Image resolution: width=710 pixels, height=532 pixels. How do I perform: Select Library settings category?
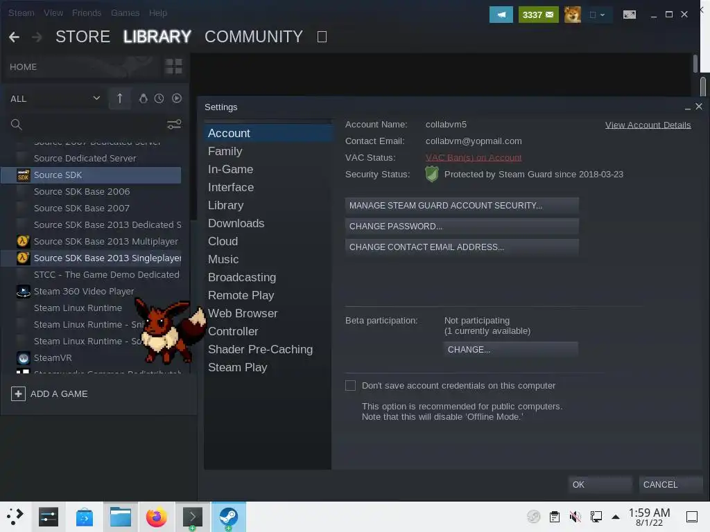coord(268,205)
